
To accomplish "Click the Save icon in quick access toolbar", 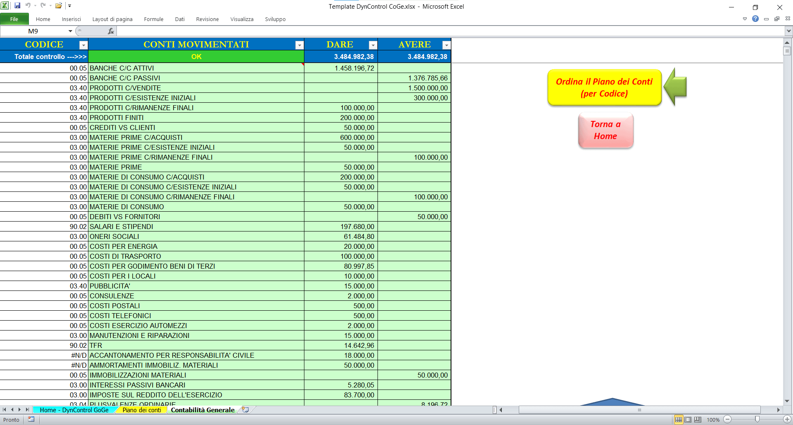I will tap(17, 5).
